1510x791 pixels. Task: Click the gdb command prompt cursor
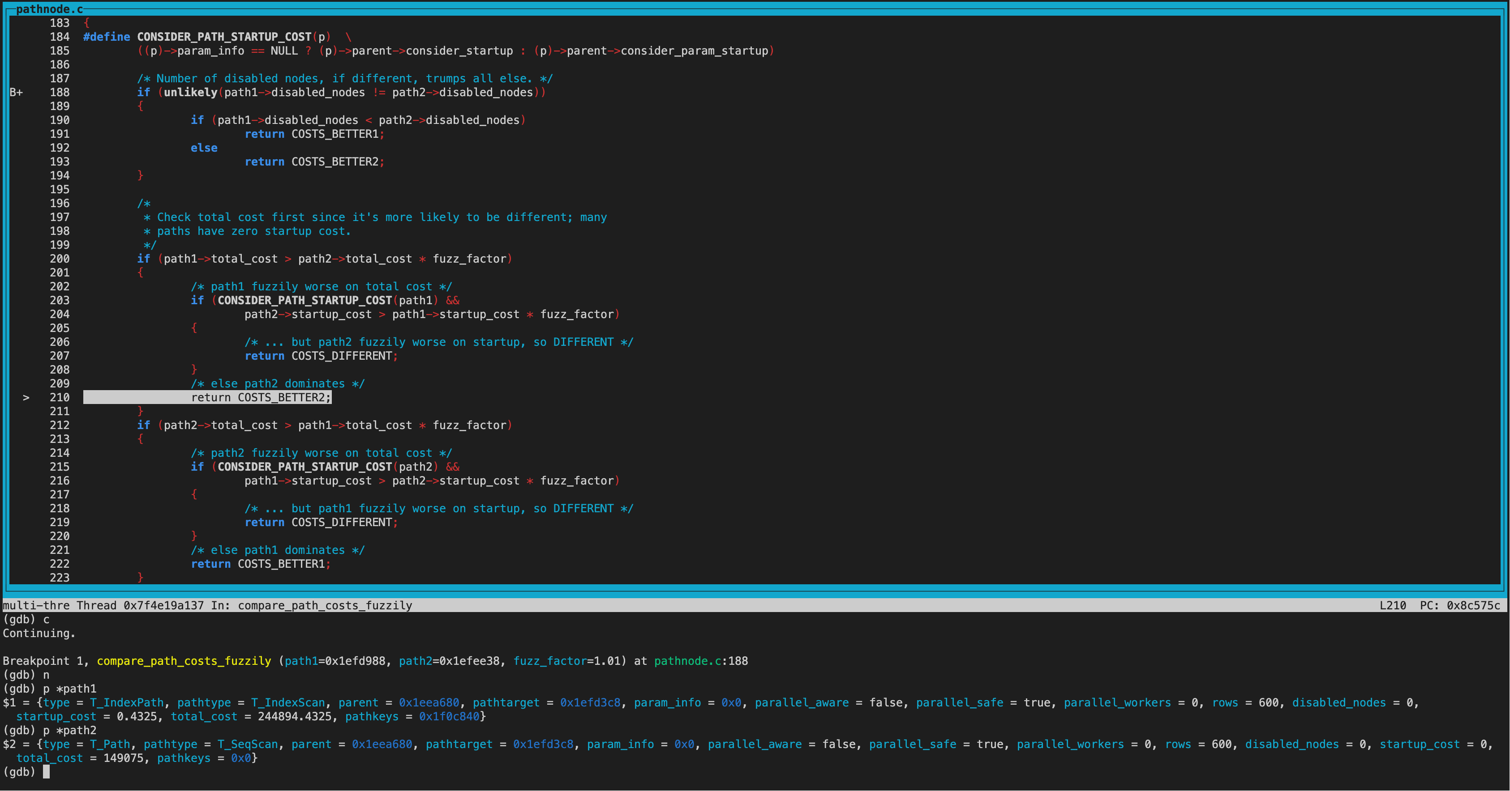point(46,772)
